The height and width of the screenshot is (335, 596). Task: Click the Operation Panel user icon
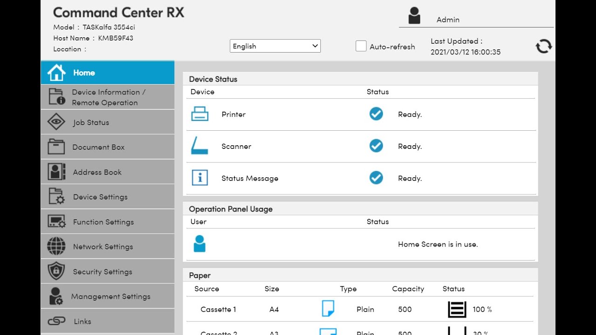200,244
